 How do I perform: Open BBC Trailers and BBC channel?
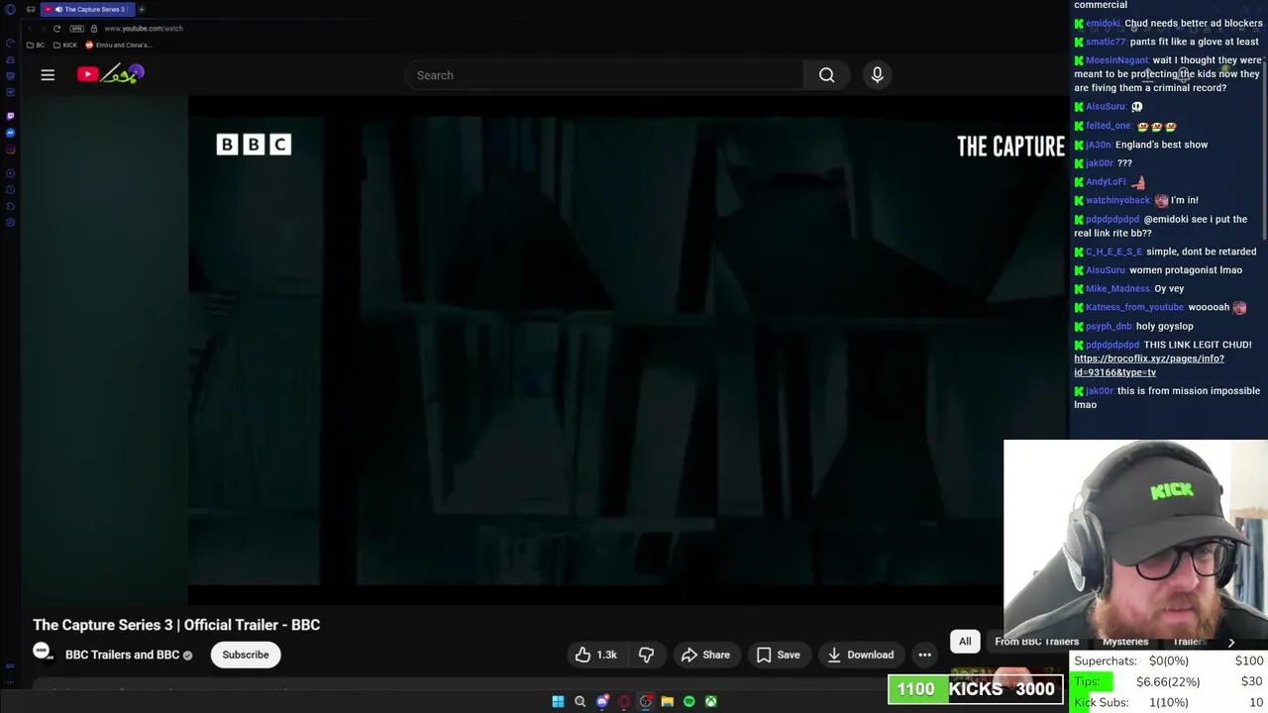(x=122, y=655)
